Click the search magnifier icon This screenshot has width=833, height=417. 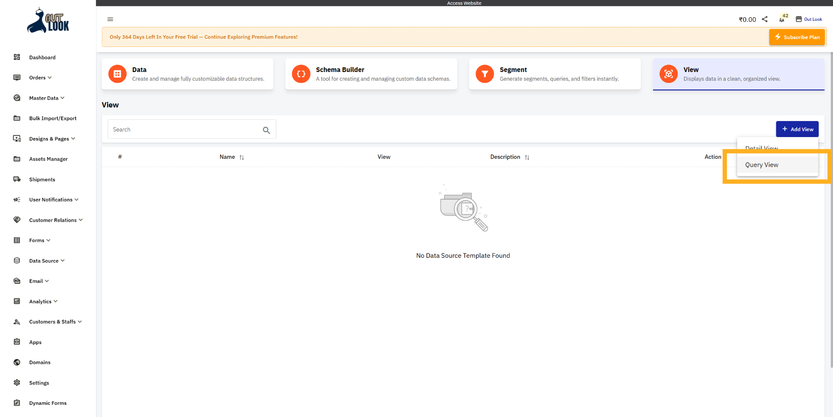click(x=266, y=130)
